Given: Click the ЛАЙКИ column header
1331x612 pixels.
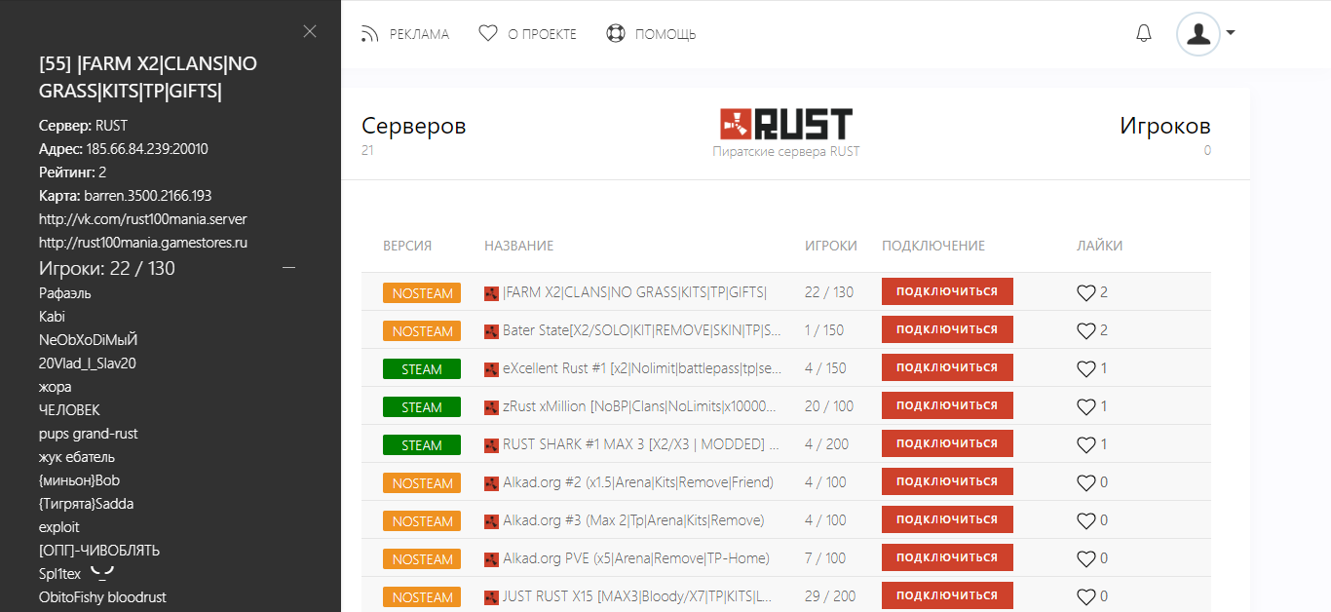Looking at the screenshot, I should point(1100,246).
